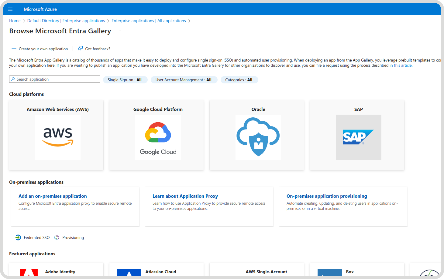The width and height of the screenshot is (444, 279).
Task: Click the Oracle tile title
Action: pyautogui.click(x=258, y=109)
